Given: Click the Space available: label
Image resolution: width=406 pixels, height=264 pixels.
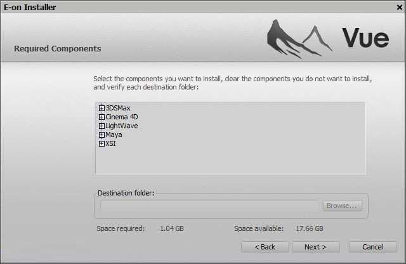Looking at the screenshot, I should (259, 228).
